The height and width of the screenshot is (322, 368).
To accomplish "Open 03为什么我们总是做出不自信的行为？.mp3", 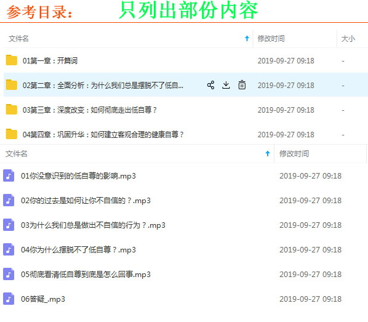I will (x=93, y=225).
